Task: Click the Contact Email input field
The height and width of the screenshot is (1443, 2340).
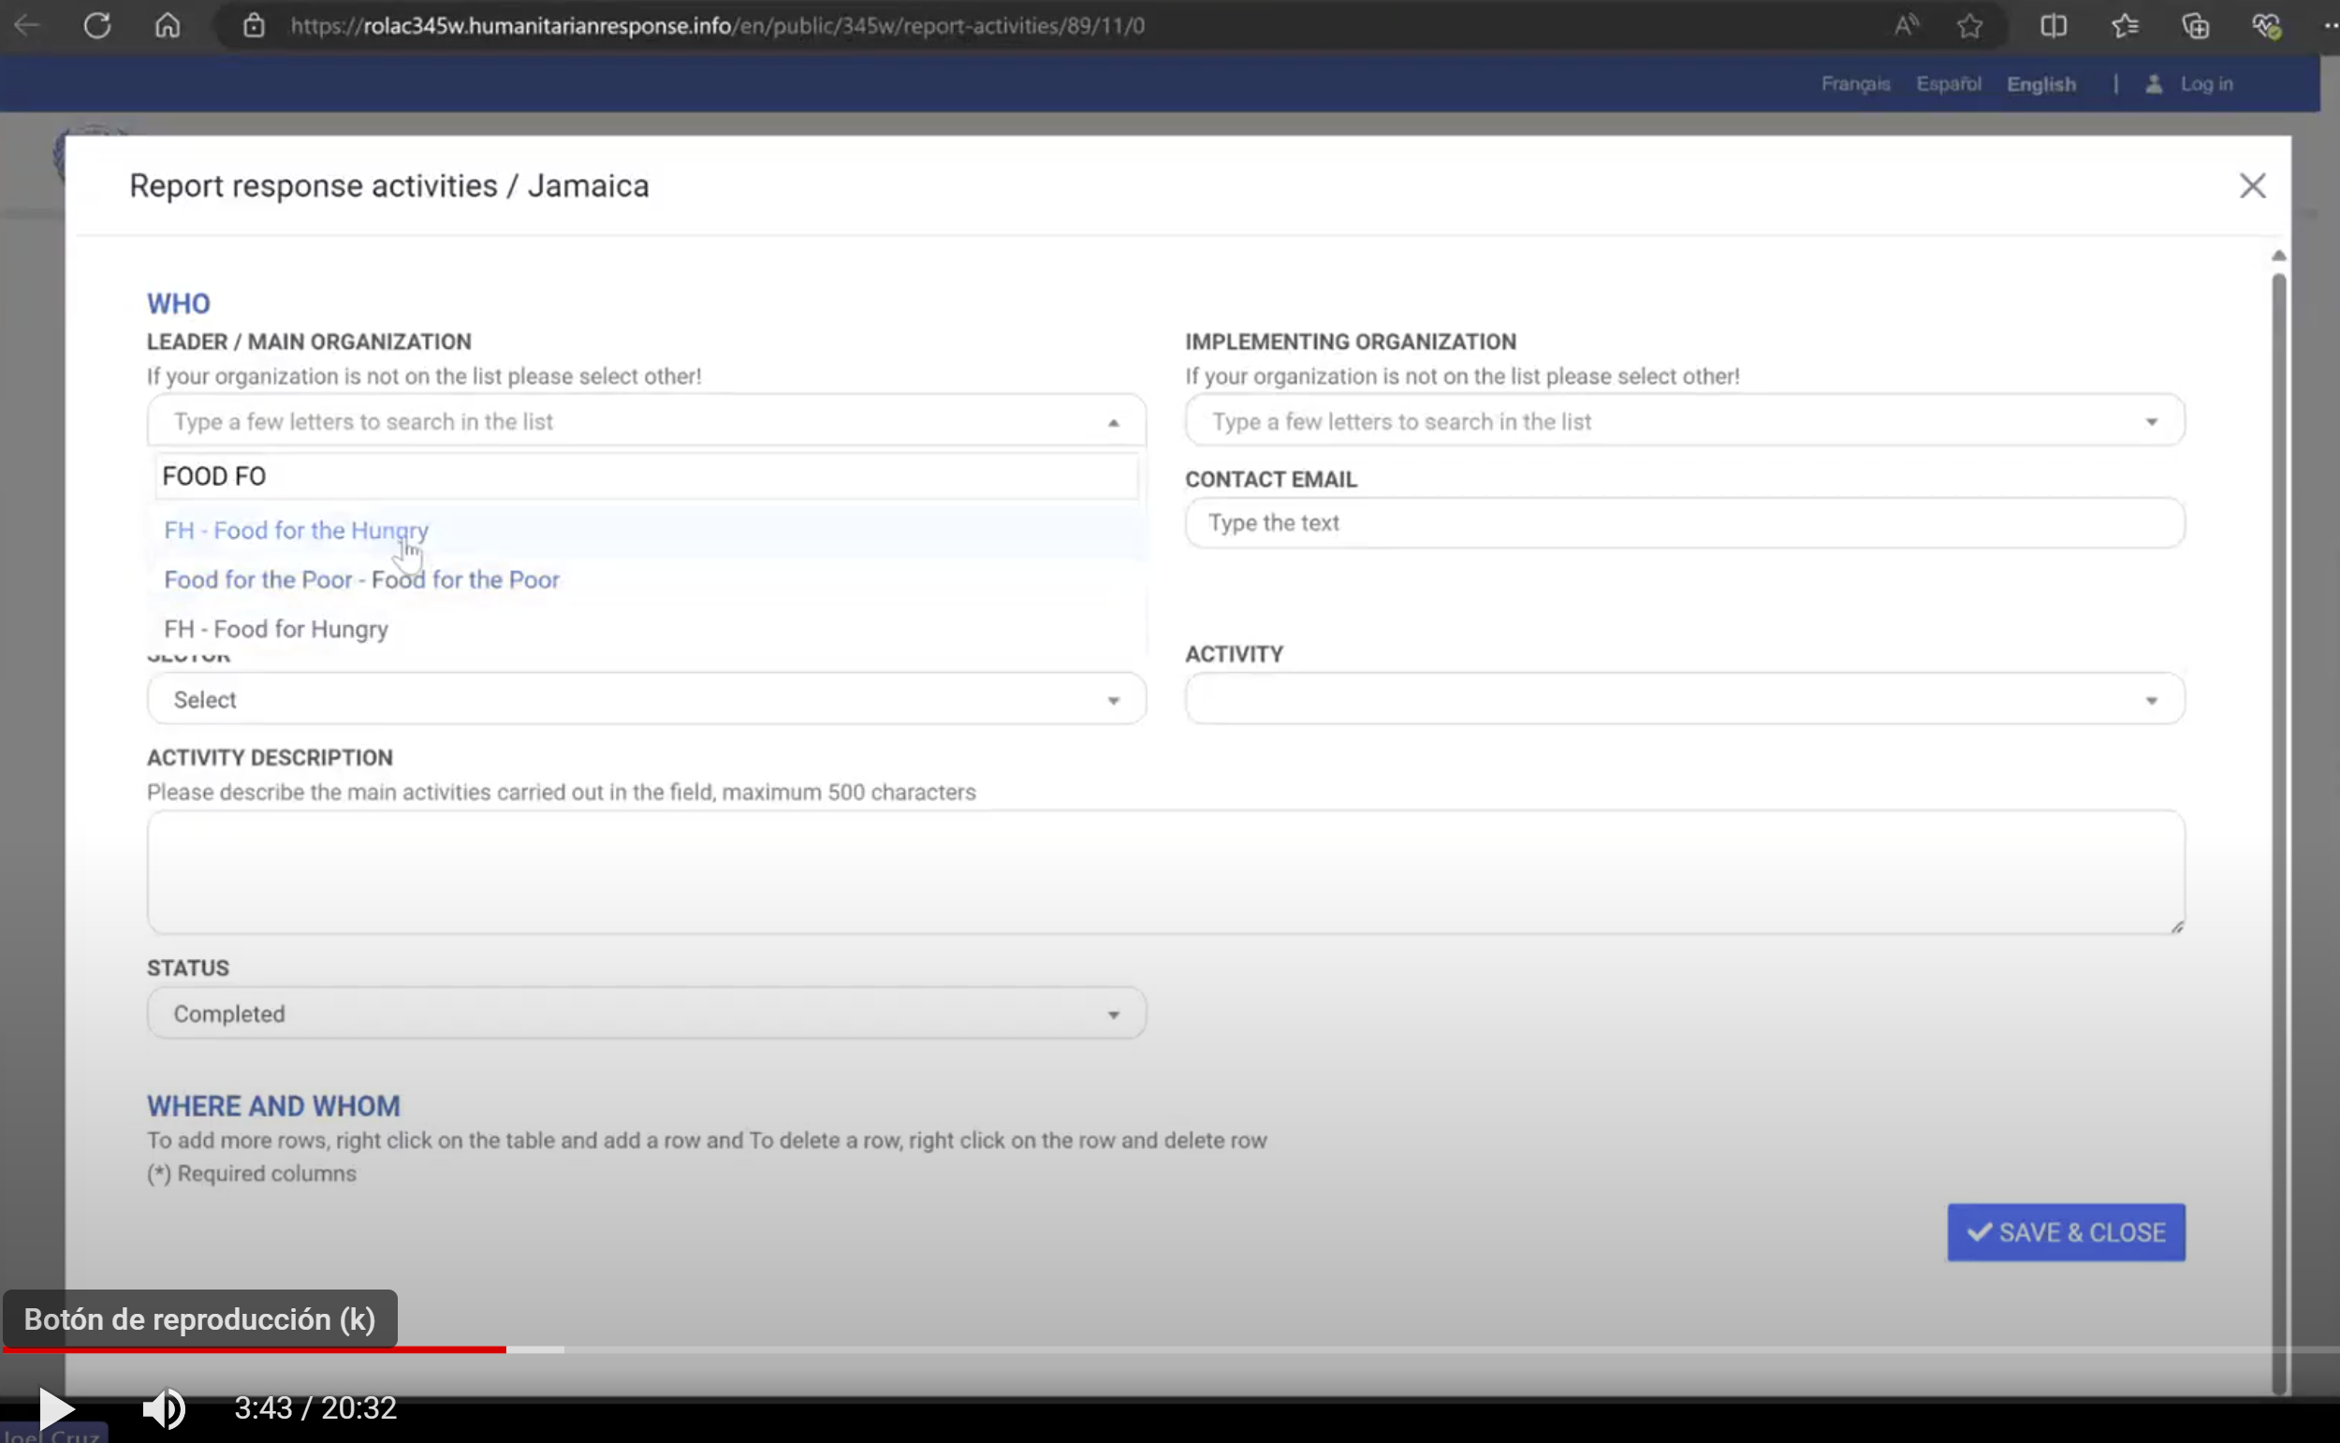Action: pos(1683,523)
